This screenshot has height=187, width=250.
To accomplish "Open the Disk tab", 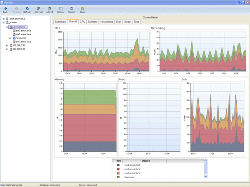I will [119, 22].
